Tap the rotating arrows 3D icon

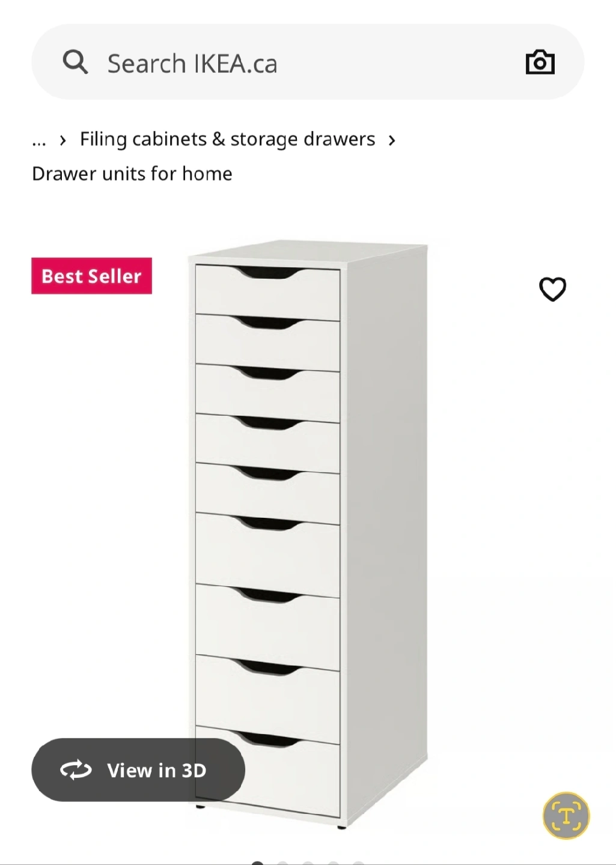(76, 770)
